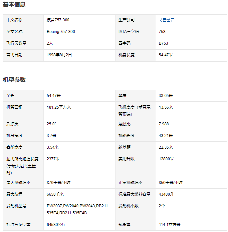Image resolution: width=228 pixels, height=232 pixels.
Task: Select the value 2人
Action: pos(50,43)
